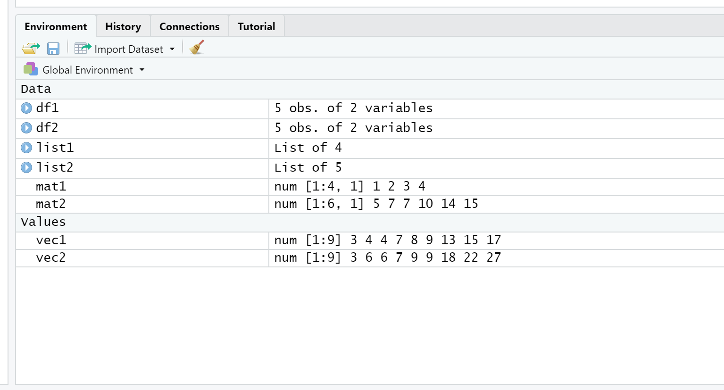Click the save workspace floppy disk icon
Image resolution: width=724 pixels, height=390 pixels.
53,49
